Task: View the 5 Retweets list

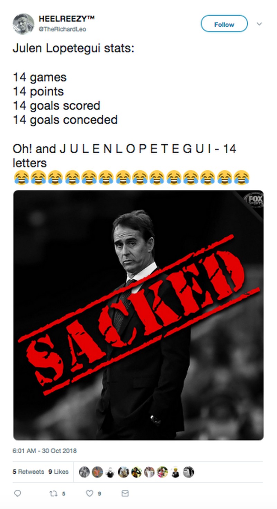Action: coord(28,472)
